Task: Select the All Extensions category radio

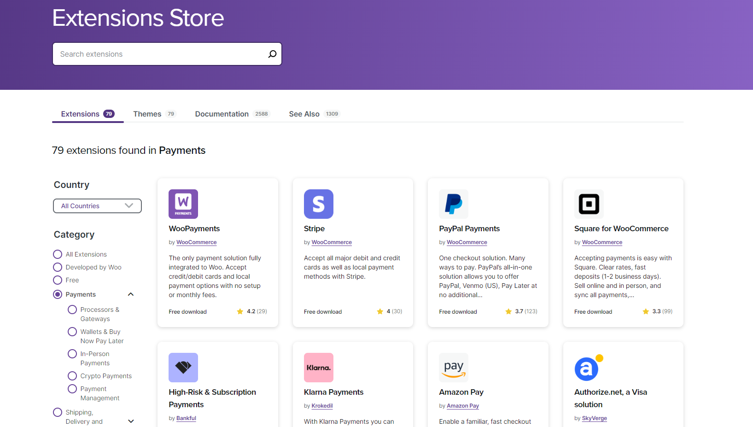Action: tap(58, 254)
